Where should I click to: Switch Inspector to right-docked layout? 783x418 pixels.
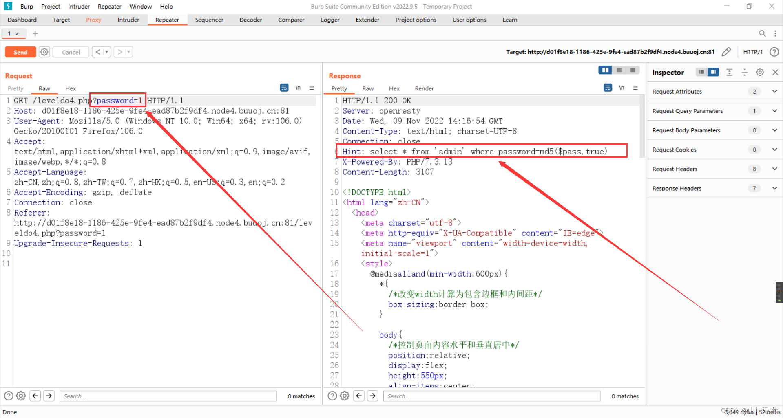(713, 72)
